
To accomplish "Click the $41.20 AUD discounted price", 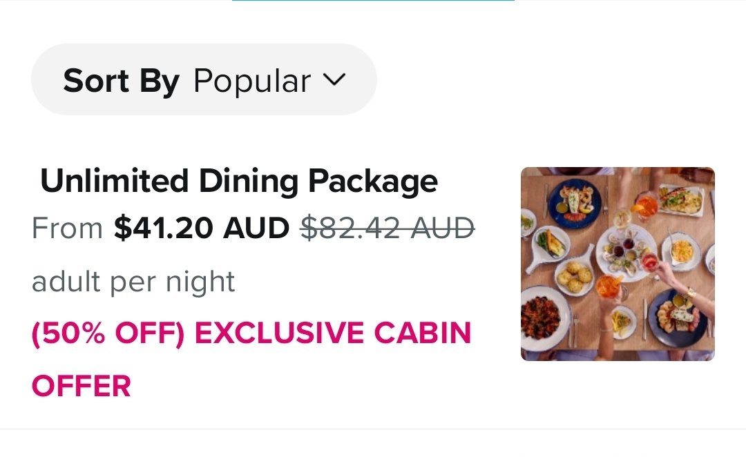I will pos(202,228).
